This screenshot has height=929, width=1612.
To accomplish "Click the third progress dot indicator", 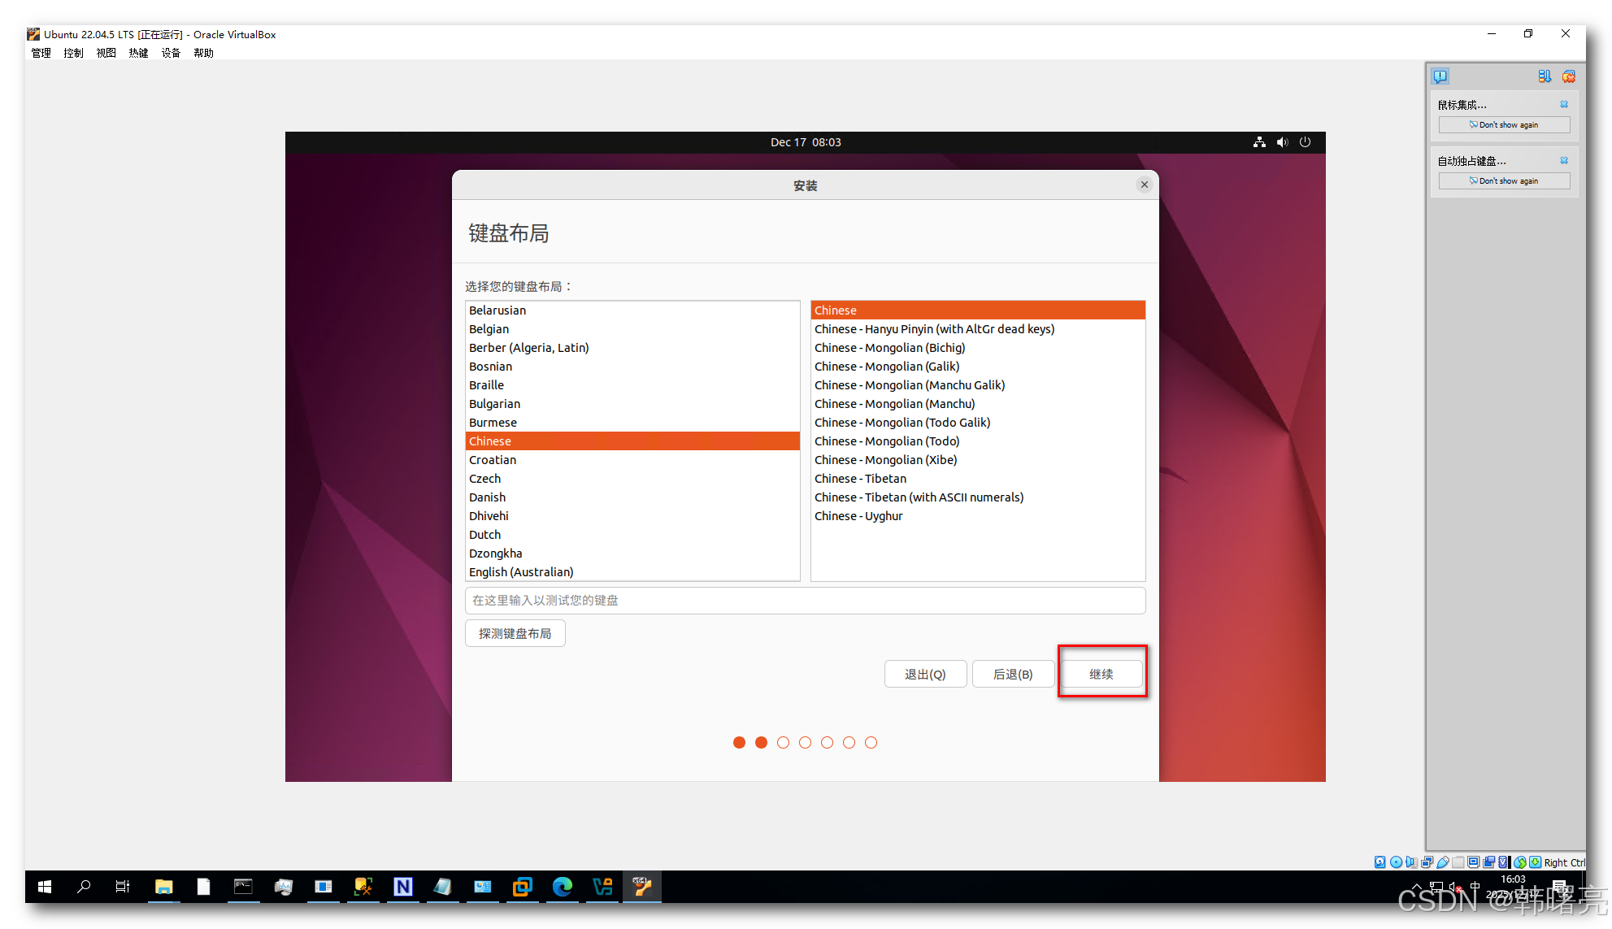I will point(783,742).
